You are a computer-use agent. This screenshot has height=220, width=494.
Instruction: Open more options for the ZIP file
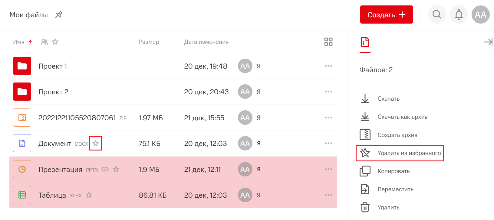point(328,118)
